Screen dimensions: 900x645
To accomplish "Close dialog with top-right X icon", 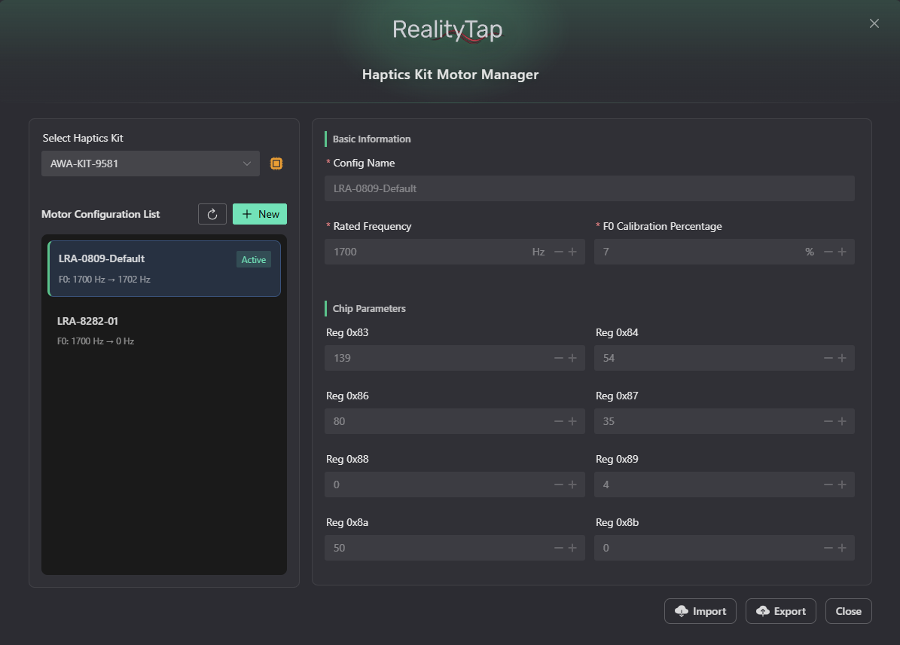I will [x=874, y=23].
